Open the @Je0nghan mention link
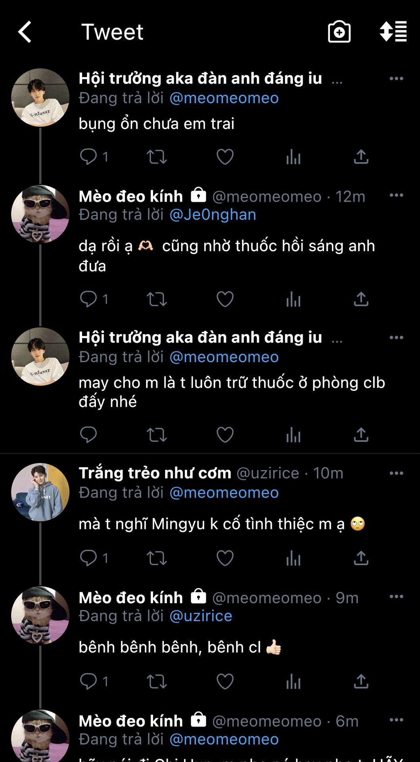This screenshot has height=762, width=420. pyautogui.click(x=213, y=215)
